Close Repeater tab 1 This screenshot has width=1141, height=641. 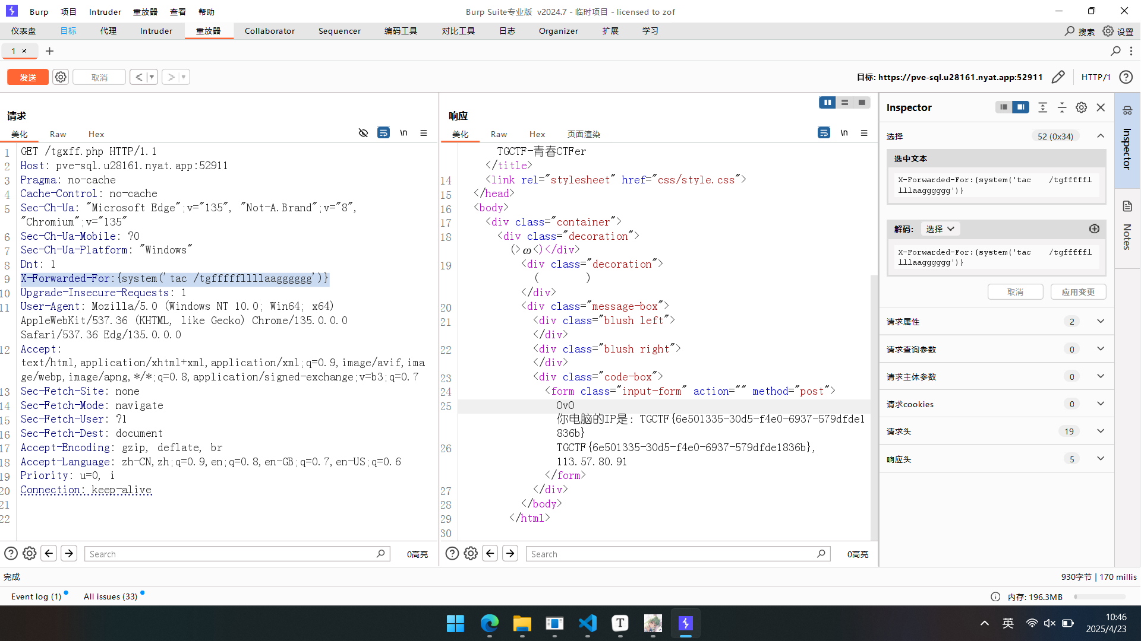tap(24, 51)
